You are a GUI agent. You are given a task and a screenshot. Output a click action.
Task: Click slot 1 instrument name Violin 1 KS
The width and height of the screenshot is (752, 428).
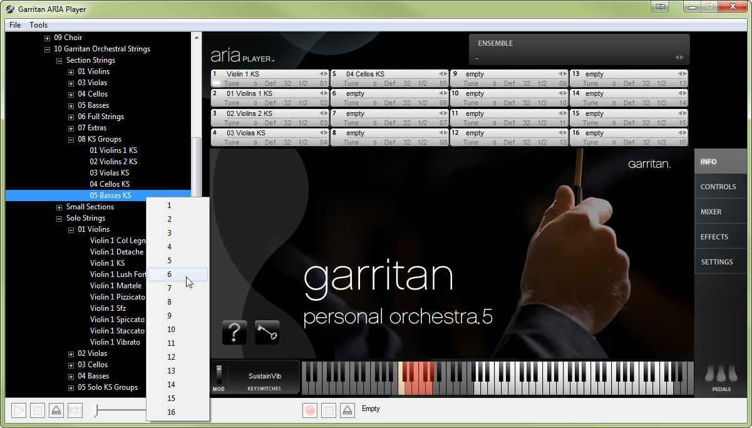pos(243,74)
